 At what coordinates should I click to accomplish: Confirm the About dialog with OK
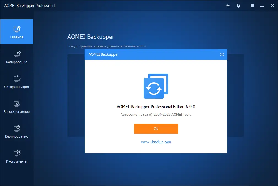156,129
